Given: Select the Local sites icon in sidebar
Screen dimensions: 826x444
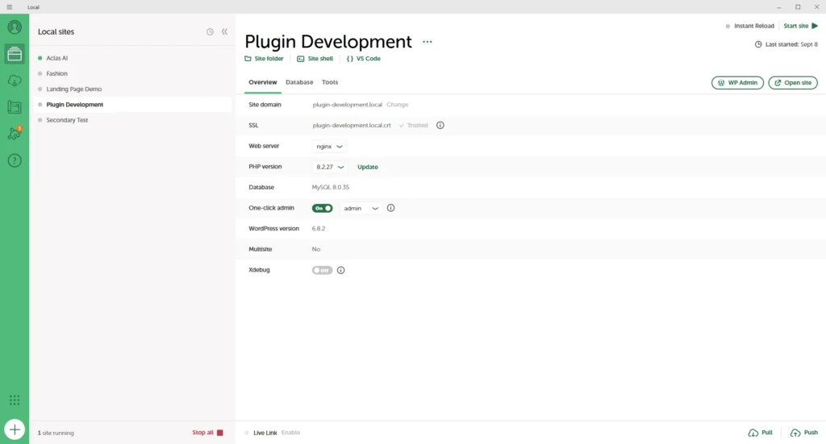Looking at the screenshot, I should tap(15, 55).
